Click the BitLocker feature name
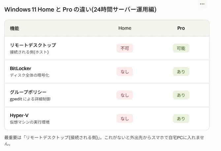The width and height of the screenshot is (221, 151). tap(20, 68)
